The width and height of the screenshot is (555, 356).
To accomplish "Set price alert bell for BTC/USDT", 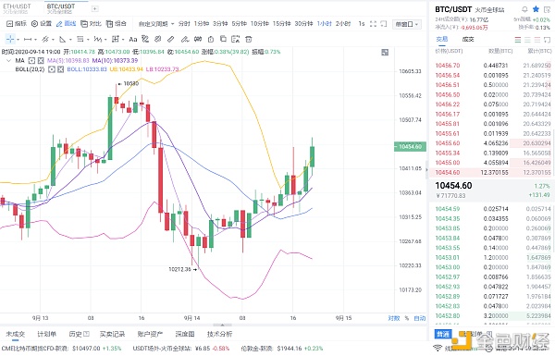I will point(524,9).
